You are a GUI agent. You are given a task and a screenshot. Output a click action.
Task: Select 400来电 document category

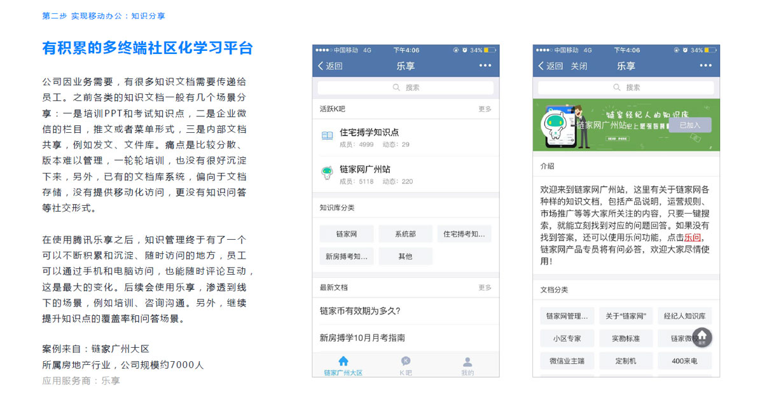(684, 360)
